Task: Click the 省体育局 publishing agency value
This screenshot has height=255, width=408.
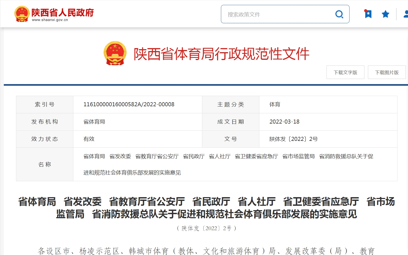Action: point(94,122)
